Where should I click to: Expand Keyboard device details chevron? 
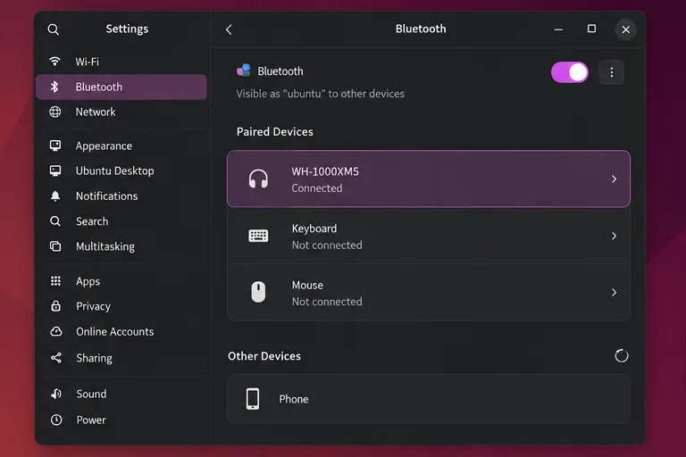pyautogui.click(x=614, y=236)
